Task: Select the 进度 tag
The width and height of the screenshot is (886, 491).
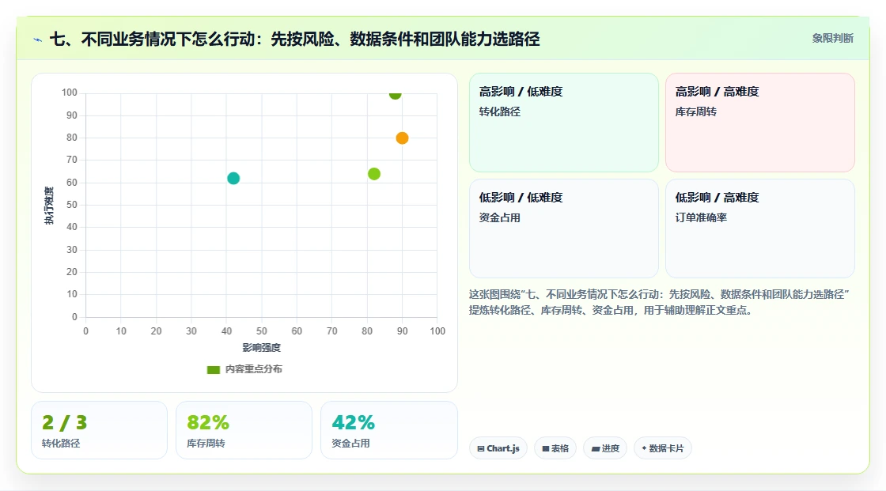Action: [604, 448]
